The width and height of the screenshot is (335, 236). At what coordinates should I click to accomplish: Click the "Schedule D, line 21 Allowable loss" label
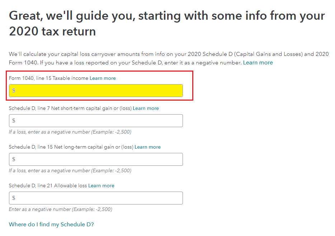click(48, 186)
